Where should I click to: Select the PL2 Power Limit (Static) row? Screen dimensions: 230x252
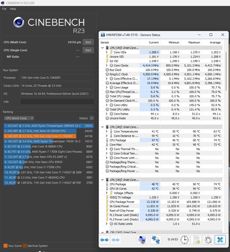pos(161,219)
